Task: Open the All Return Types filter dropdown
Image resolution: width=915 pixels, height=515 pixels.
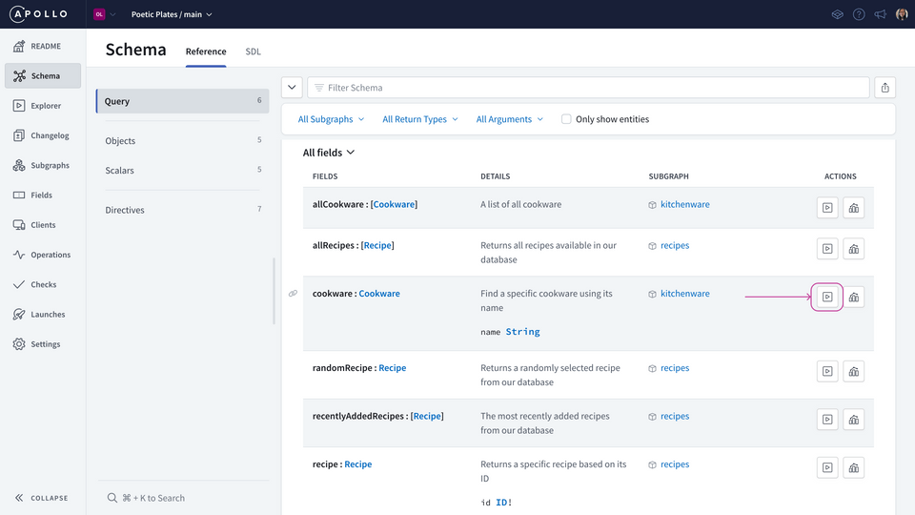Action: coord(420,119)
